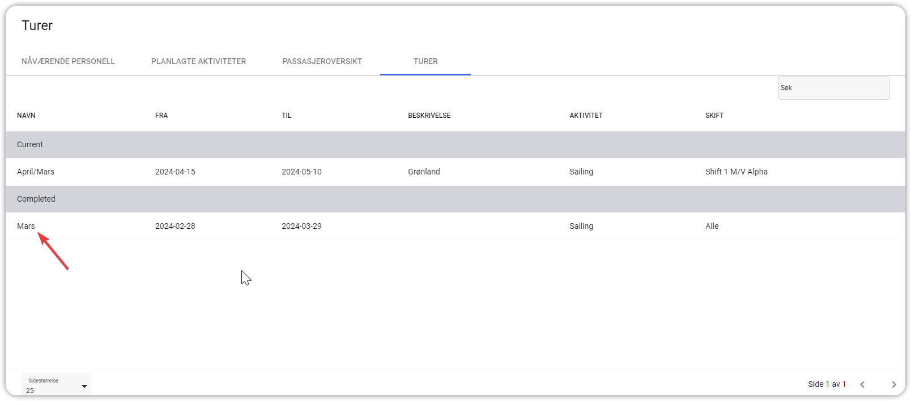Screen dimensions: 911x401
Task: Open the Planlagte Aktiviteter tab
Action: tap(198, 61)
